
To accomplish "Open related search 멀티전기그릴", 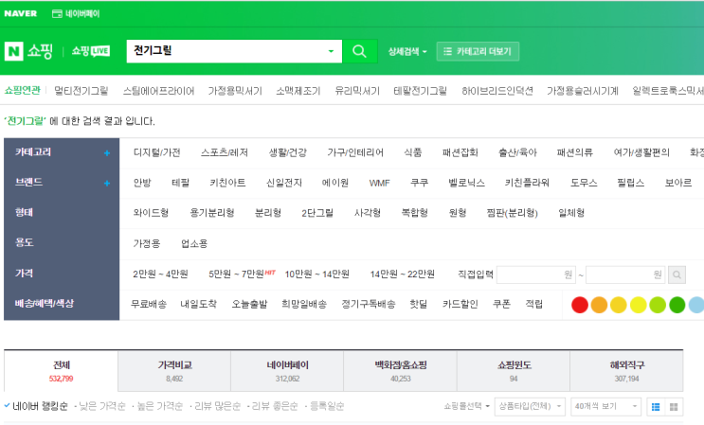I will (x=81, y=91).
